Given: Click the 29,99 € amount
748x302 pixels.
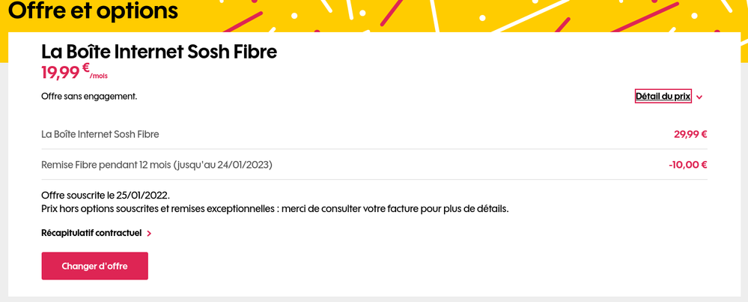Looking at the screenshot, I should pos(690,134).
